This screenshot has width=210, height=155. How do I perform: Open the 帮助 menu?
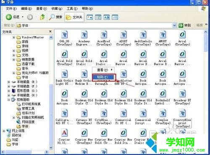point(87,9)
